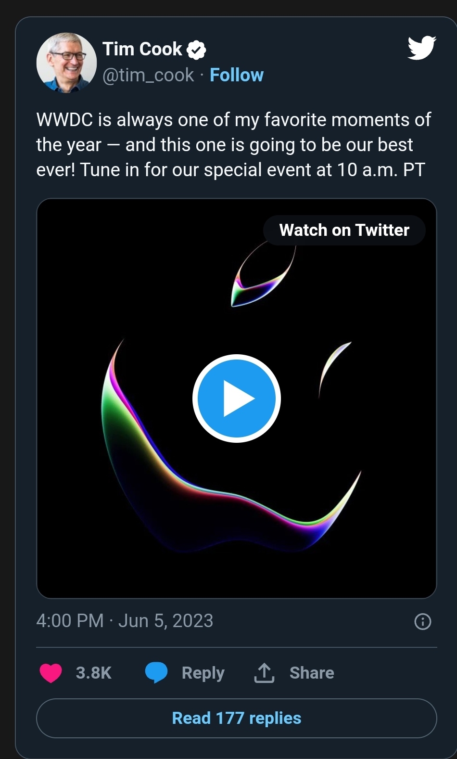457x759 pixels.
Task: Play the WWDC video
Action: [237, 399]
